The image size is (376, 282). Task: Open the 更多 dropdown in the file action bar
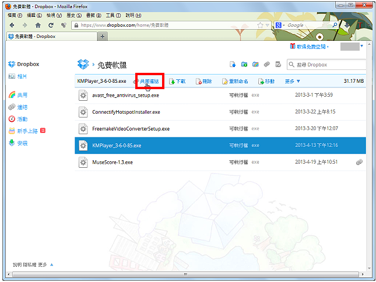292,81
